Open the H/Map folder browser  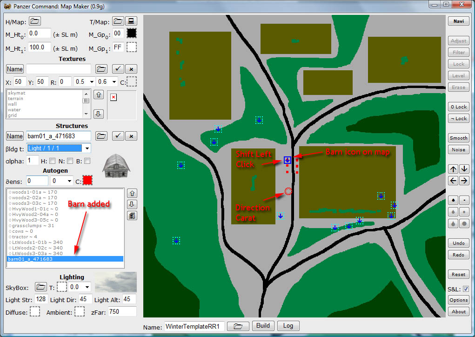point(35,21)
